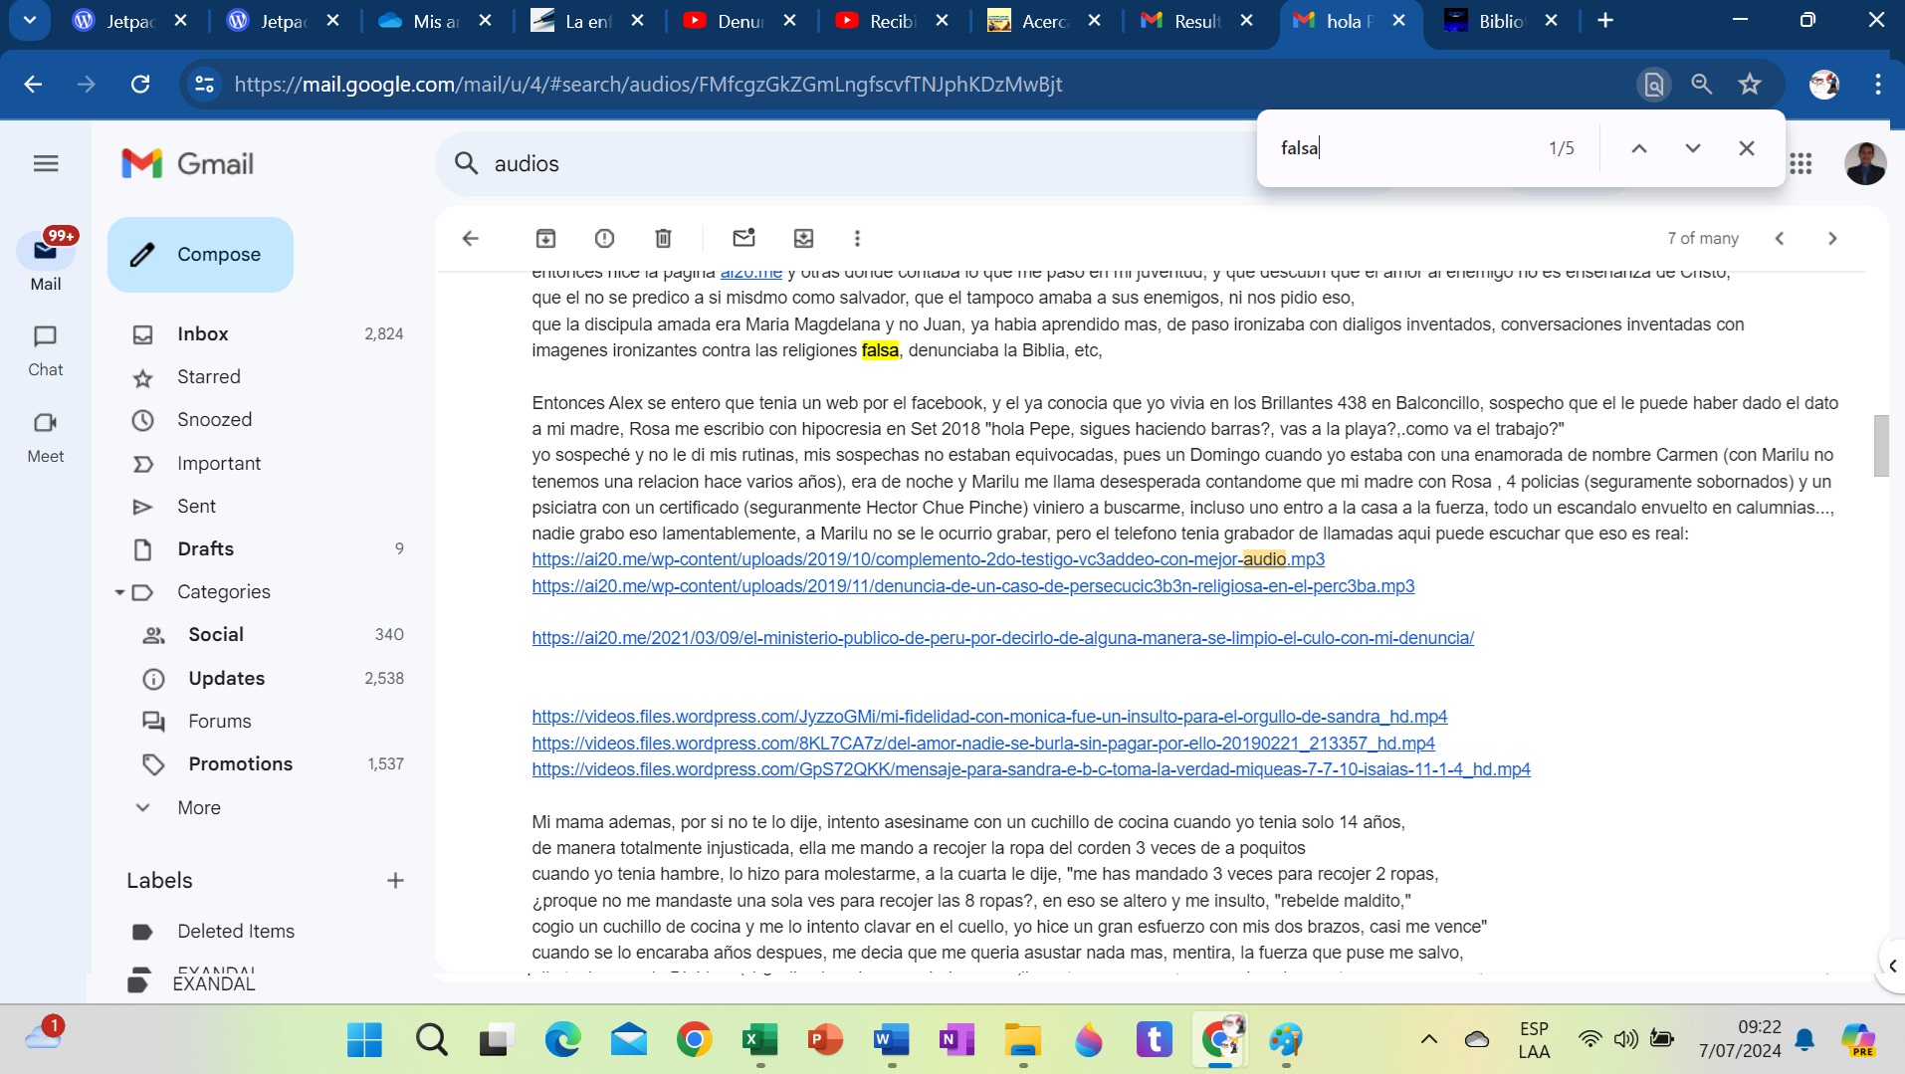This screenshot has width=1905, height=1074.
Task: Click the Compose button
Action: click(x=200, y=255)
